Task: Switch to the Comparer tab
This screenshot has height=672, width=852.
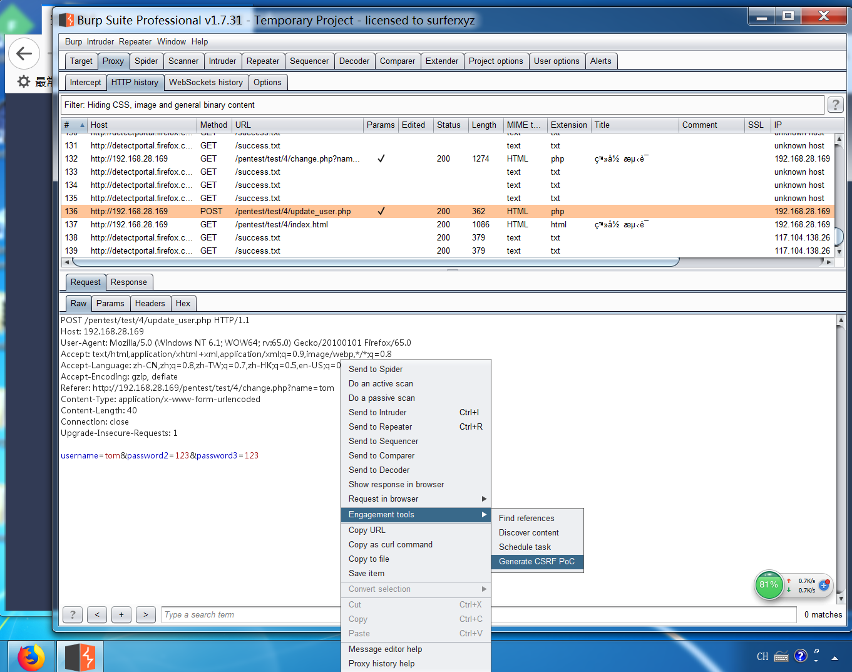Action: pos(398,61)
